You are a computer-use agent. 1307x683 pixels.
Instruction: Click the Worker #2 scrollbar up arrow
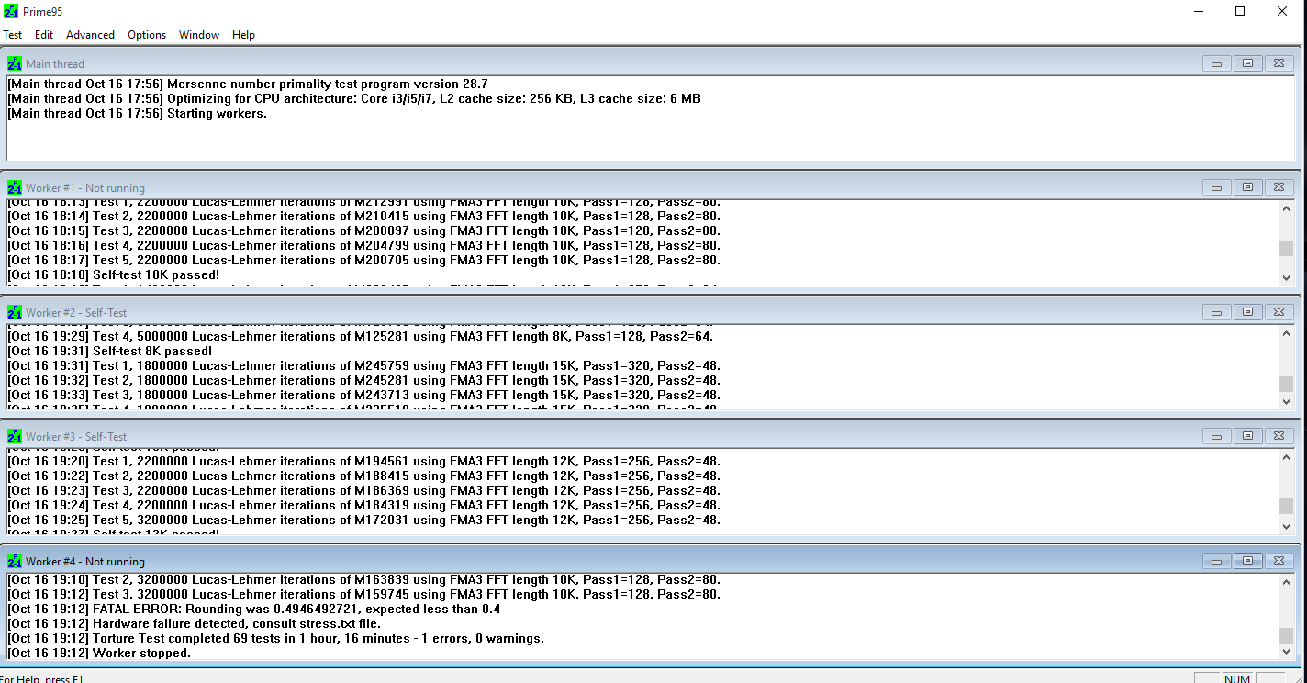click(1286, 333)
